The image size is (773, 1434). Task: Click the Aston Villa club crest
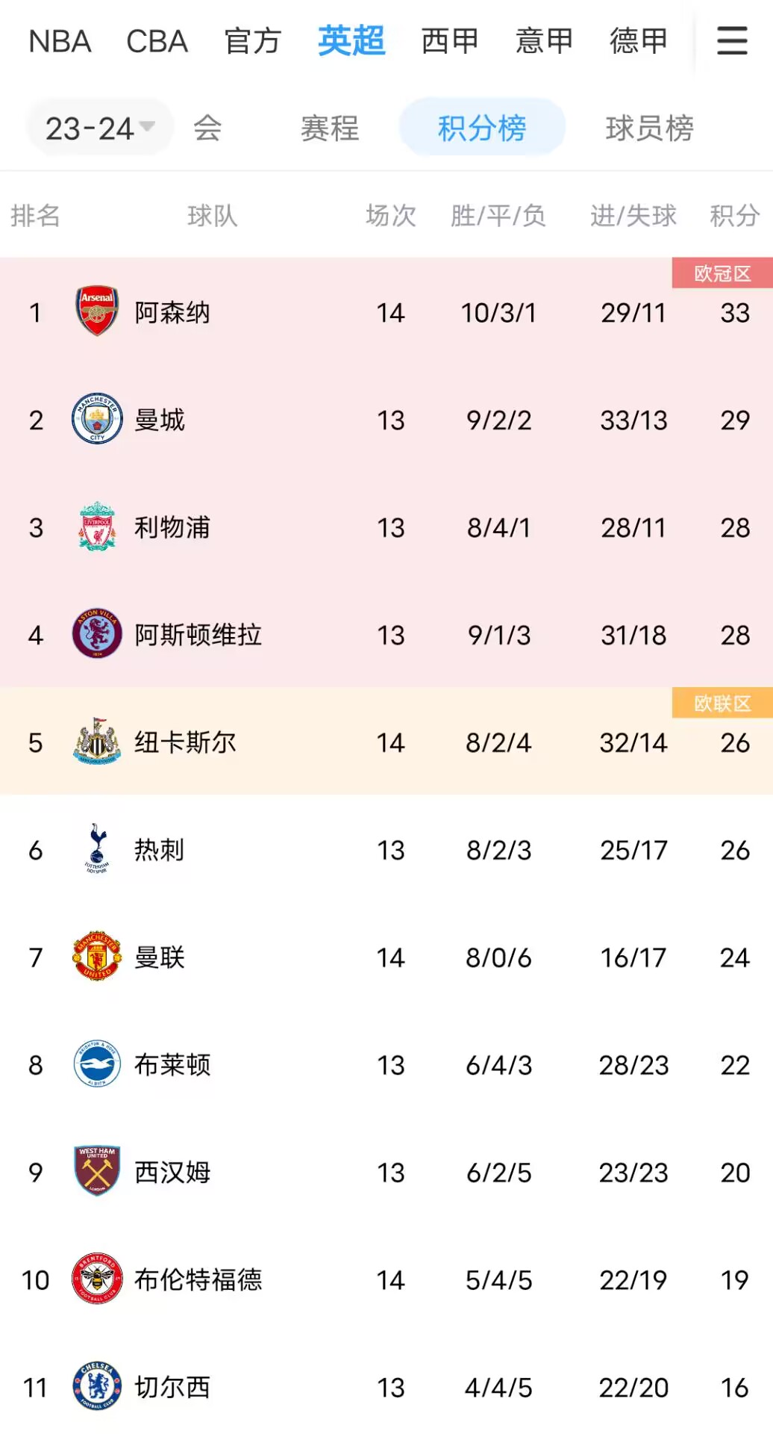tap(97, 634)
